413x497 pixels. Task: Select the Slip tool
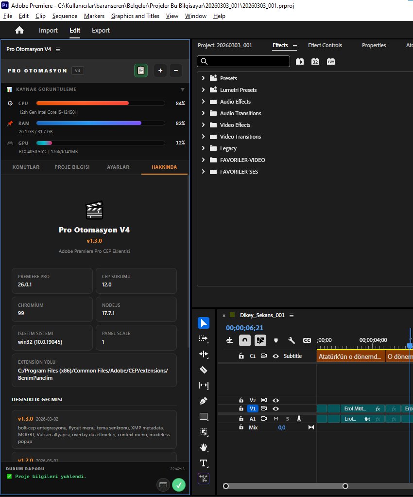pos(203,385)
